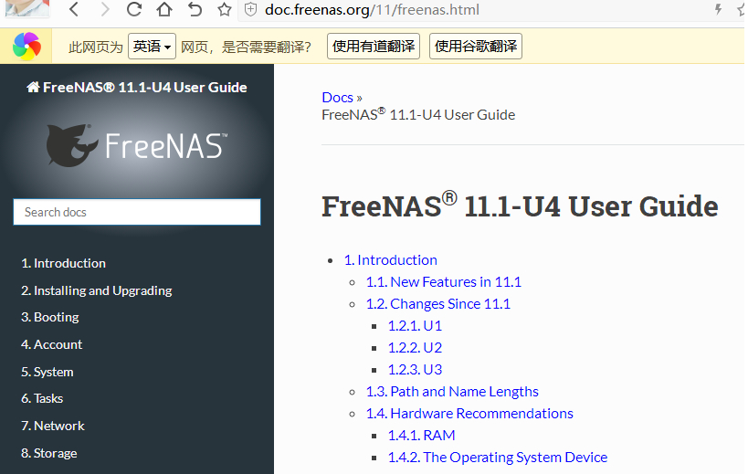Open link 1.2.3. U3
748x474 pixels.
pyautogui.click(x=415, y=370)
